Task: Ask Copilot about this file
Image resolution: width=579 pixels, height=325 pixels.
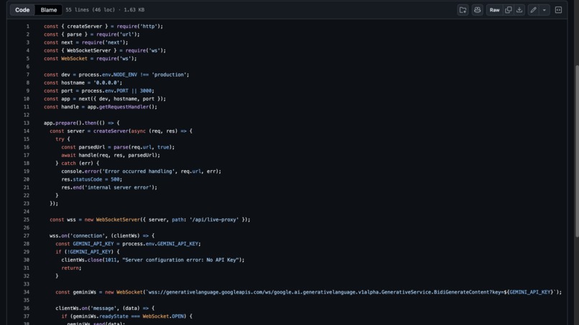Action: 477,10
